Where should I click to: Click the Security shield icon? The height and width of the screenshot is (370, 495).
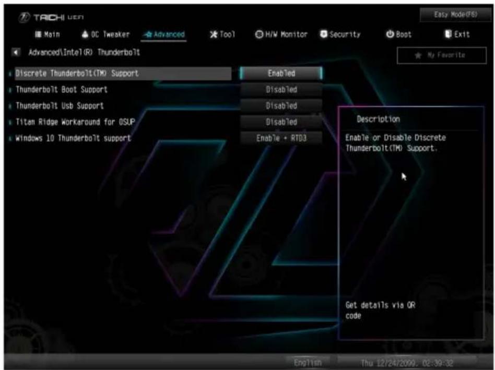tap(324, 34)
